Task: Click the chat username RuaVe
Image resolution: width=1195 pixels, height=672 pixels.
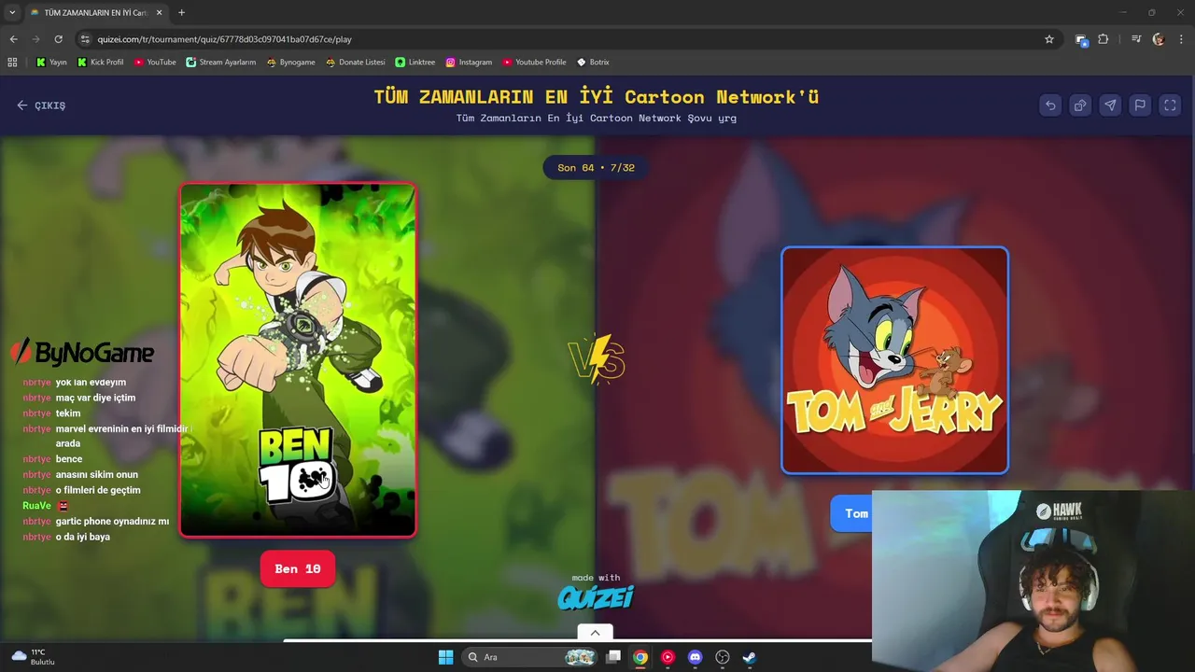Action: [x=36, y=506]
